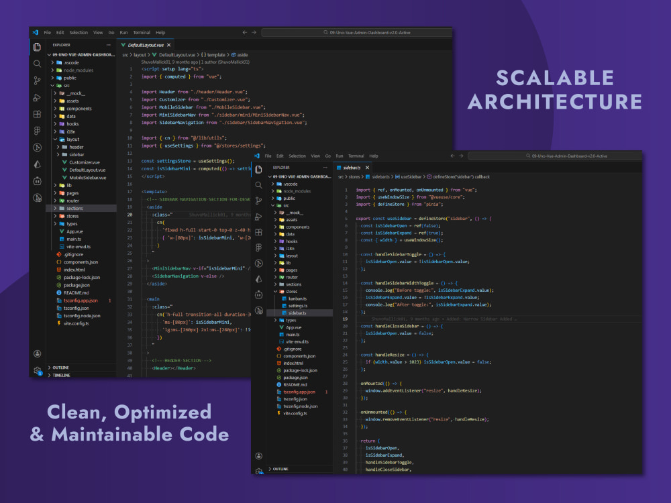This screenshot has height=503, width=671.
Task: Collapse the stores folder in the front window
Action: point(275,292)
